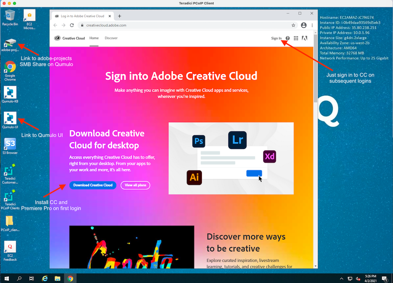Open the EC2 Microsoft desktop shortcut
The width and height of the screenshot is (393, 283).
(x=29, y=20)
